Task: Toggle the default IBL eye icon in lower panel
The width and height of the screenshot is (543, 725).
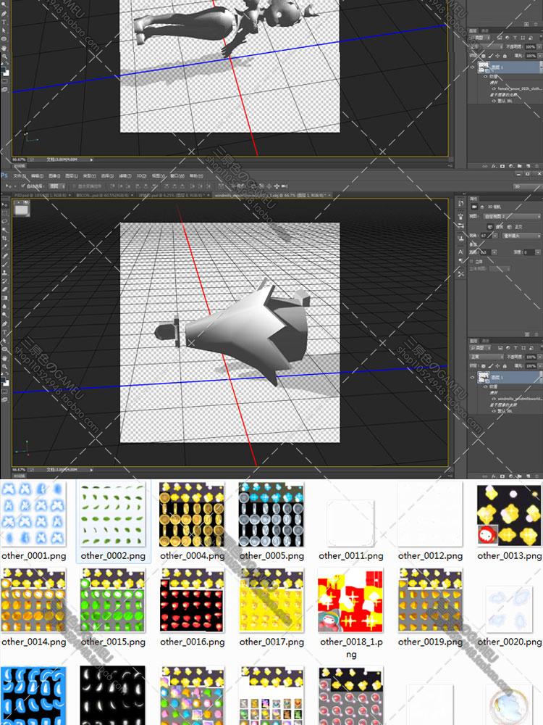Action: (x=494, y=411)
